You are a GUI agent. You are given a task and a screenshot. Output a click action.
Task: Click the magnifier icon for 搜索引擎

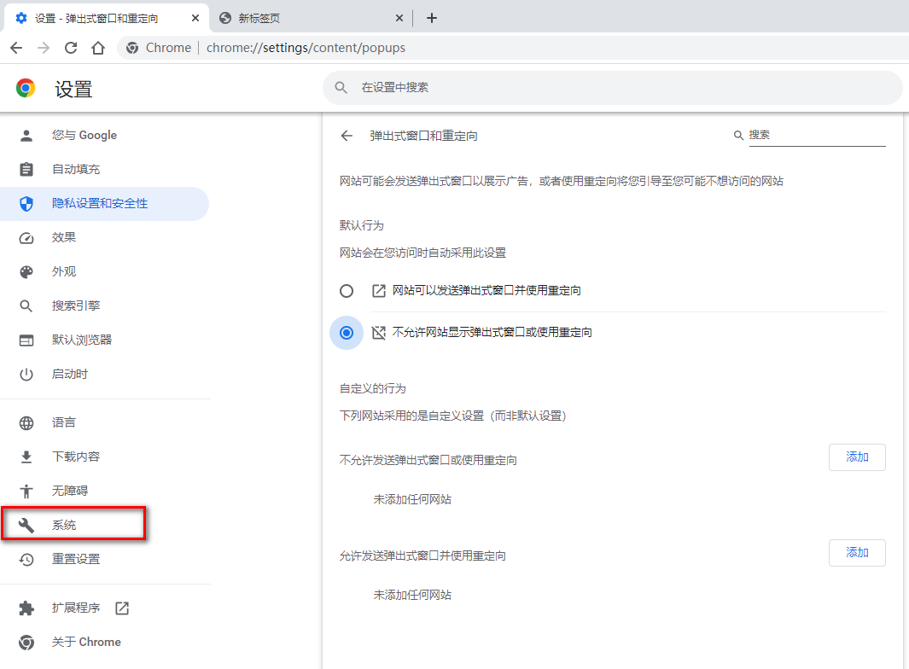coord(26,305)
